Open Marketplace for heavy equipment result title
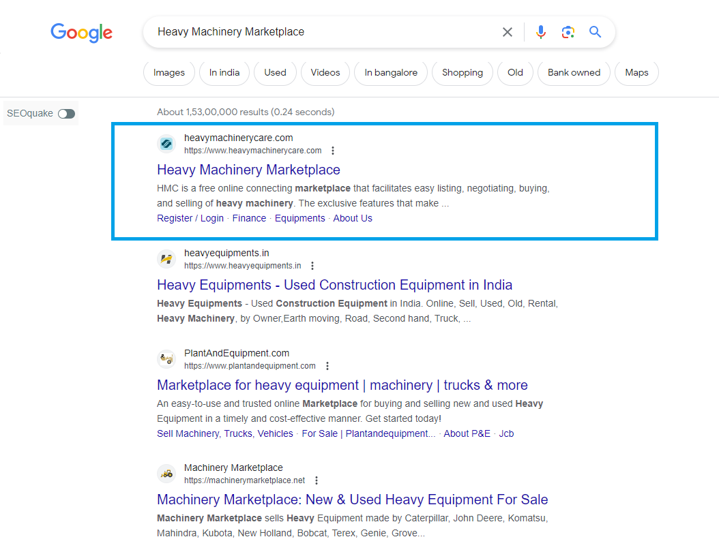This screenshot has height=552, width=719. click(342, 385)
